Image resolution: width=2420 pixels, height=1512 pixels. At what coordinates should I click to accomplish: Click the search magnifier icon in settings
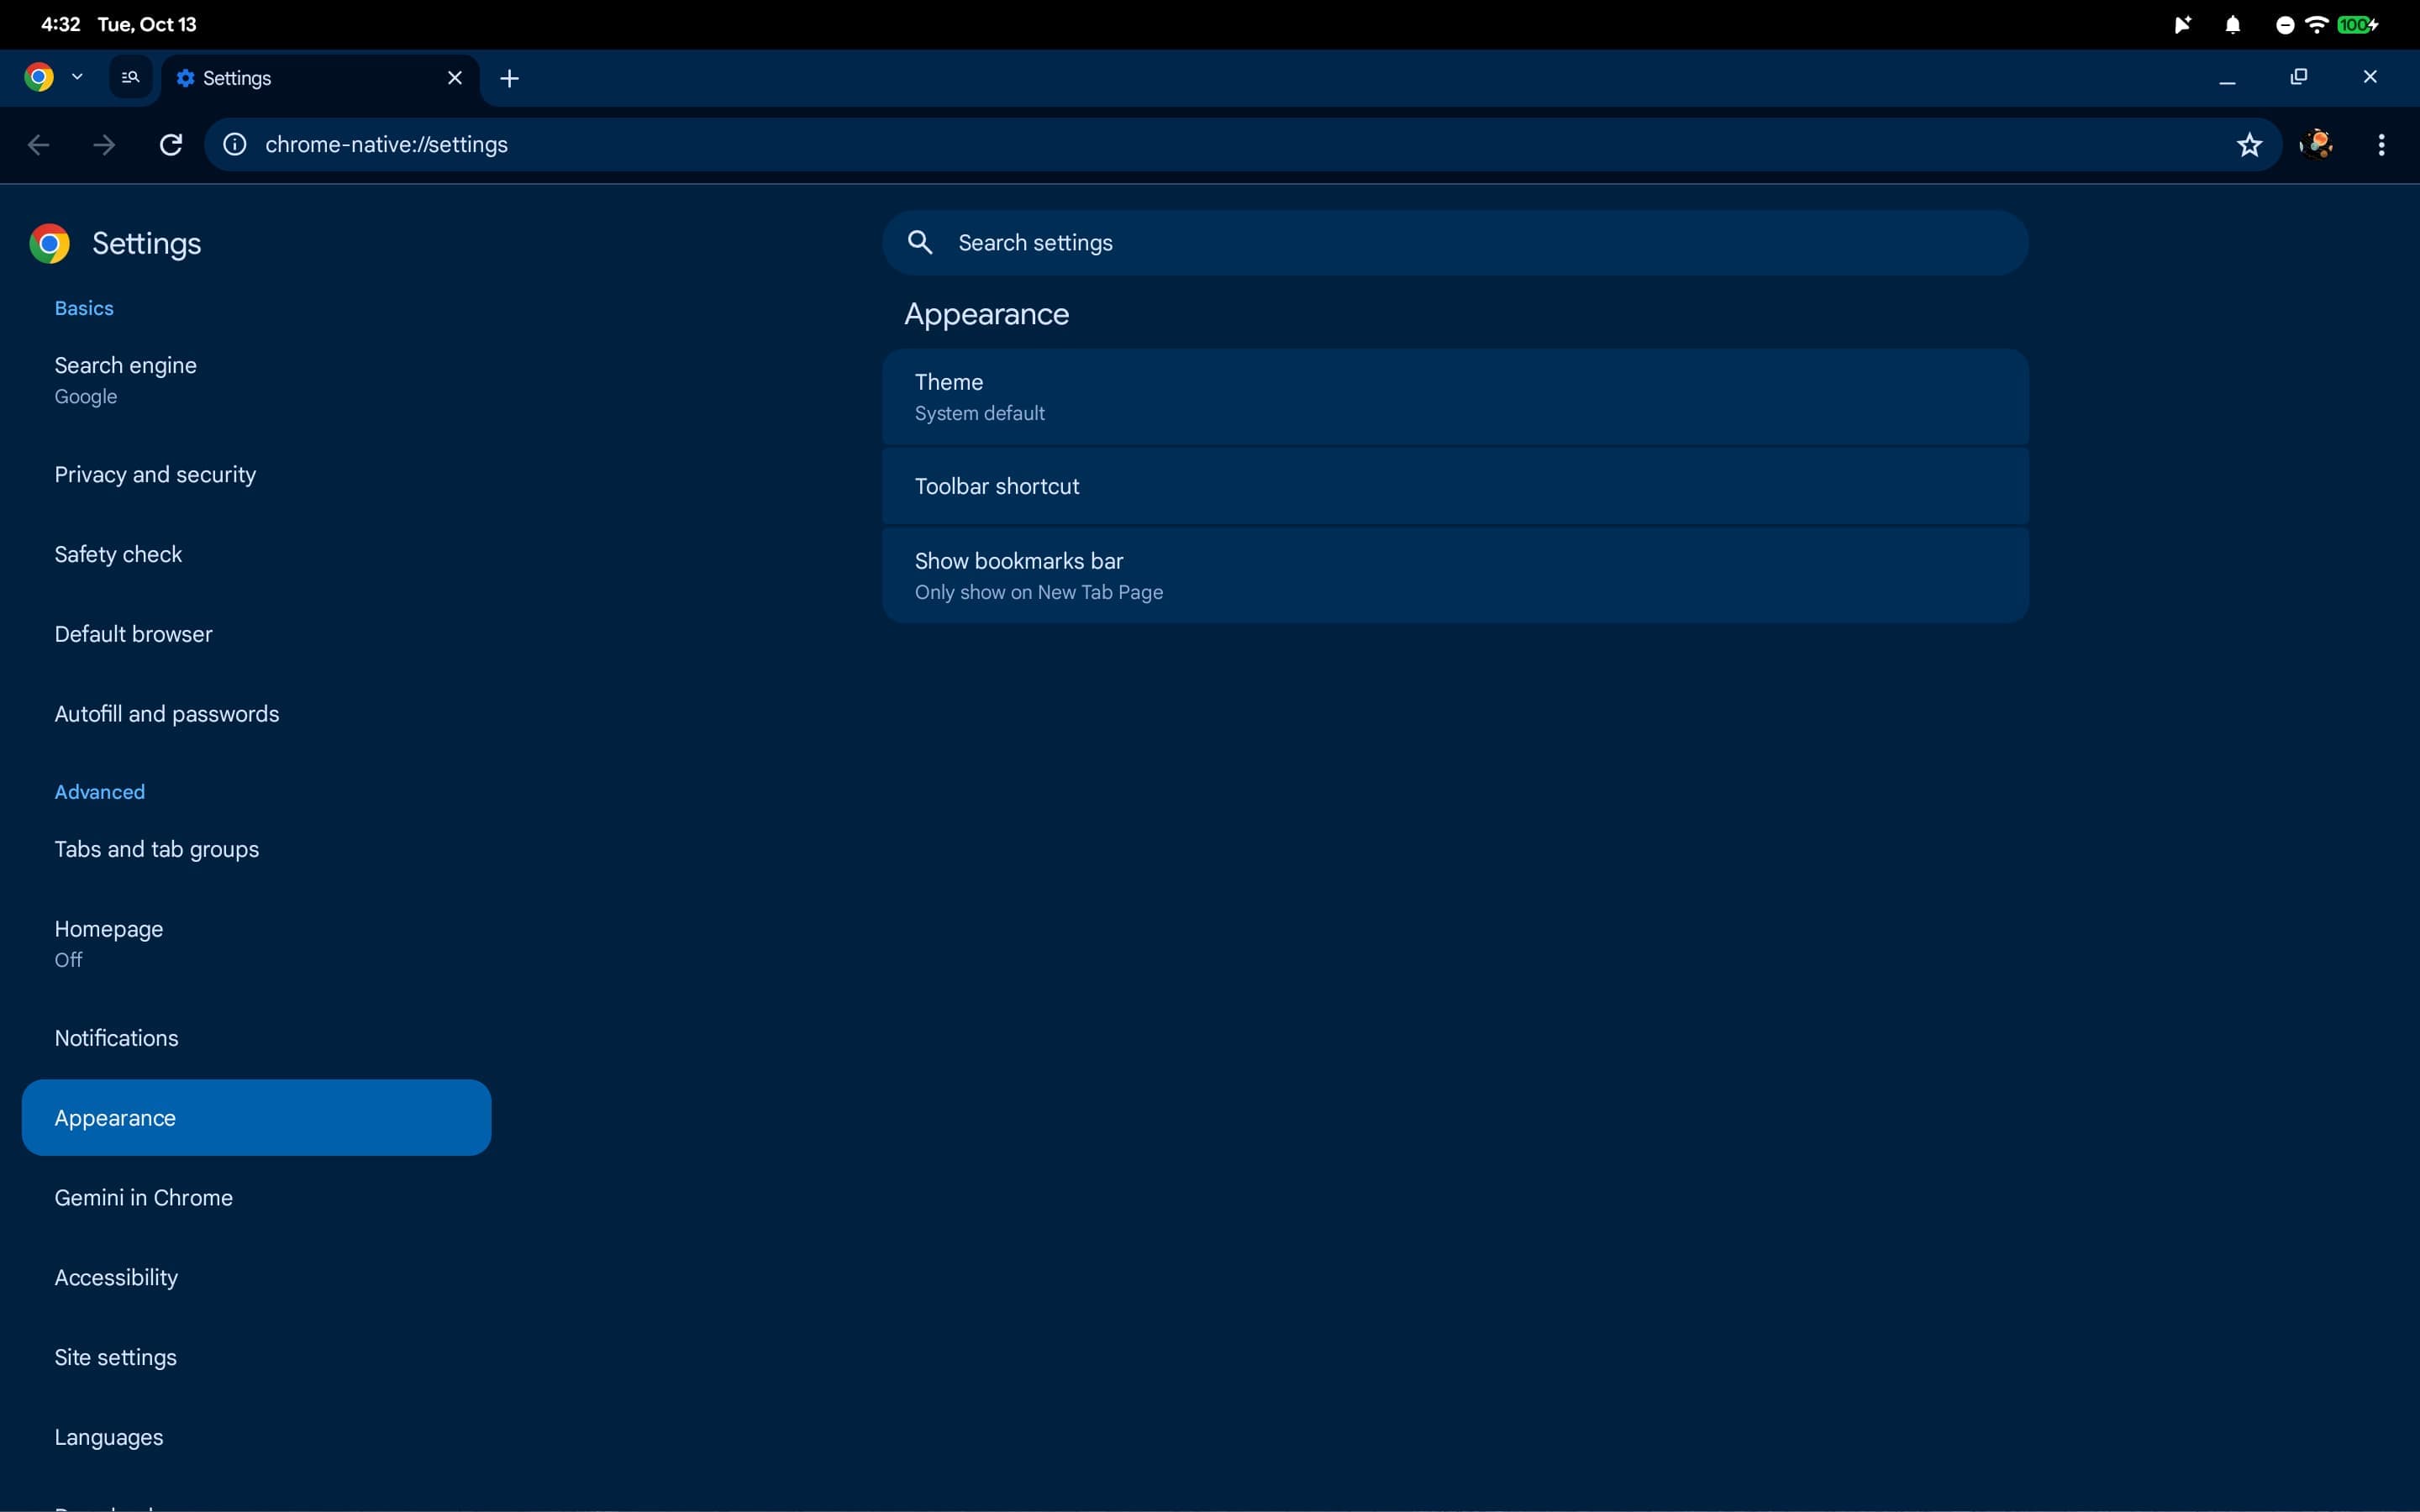[920, 242]
